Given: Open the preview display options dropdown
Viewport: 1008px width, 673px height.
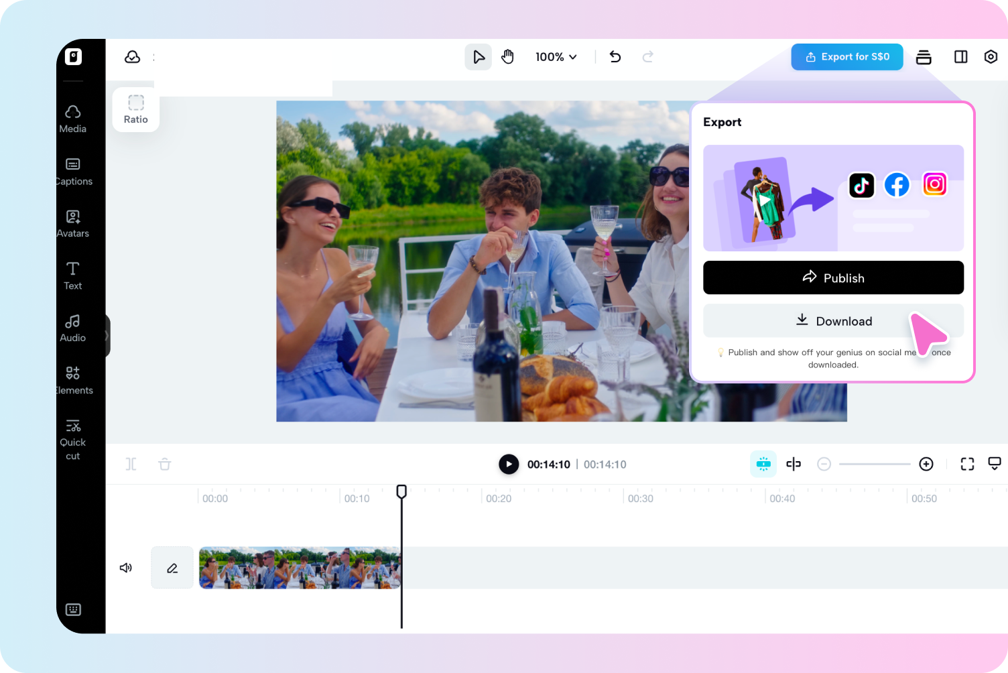Looking at the screenshot, I should click(x=995, y=463).
